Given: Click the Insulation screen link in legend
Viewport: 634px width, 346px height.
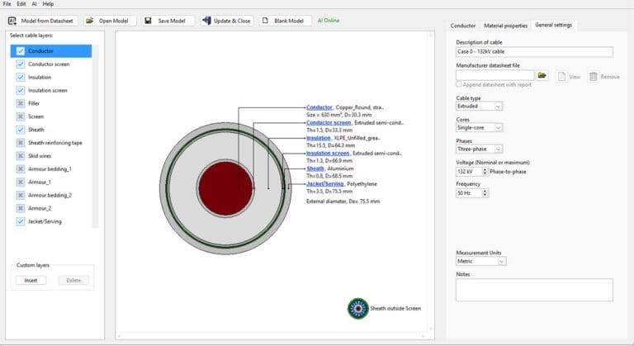Looking at the screenshot, I should [x=328, y=154].
